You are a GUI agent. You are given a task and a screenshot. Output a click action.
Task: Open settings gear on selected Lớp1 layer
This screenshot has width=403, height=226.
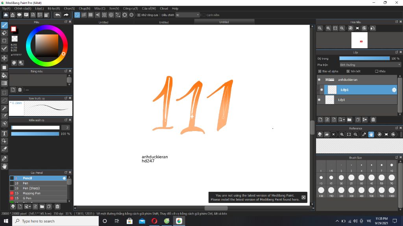394,90
